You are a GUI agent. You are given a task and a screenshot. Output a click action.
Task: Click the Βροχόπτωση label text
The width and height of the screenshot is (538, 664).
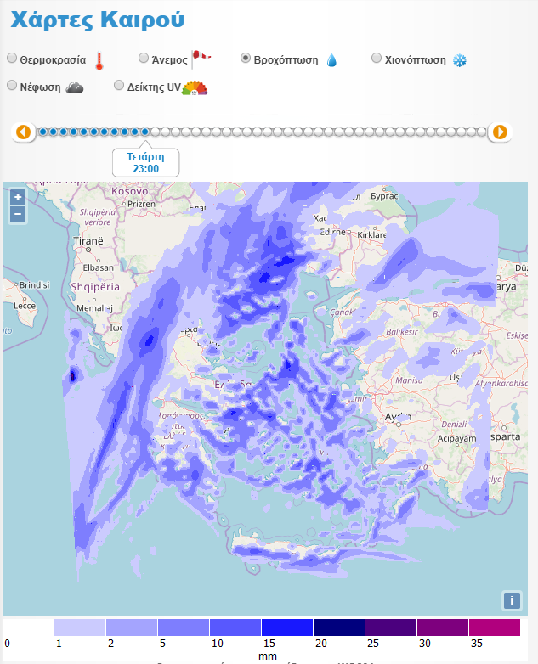pyautogui.click(x=286, y=60)
